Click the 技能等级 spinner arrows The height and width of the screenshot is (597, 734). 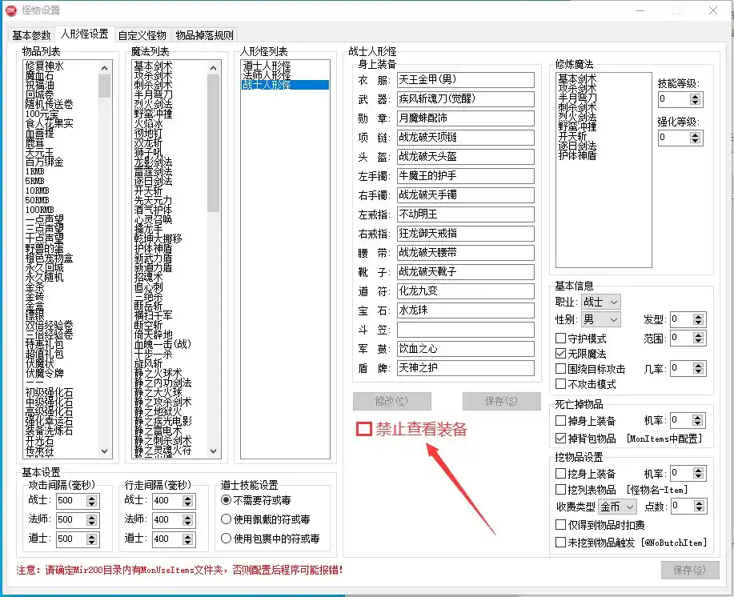695,98
